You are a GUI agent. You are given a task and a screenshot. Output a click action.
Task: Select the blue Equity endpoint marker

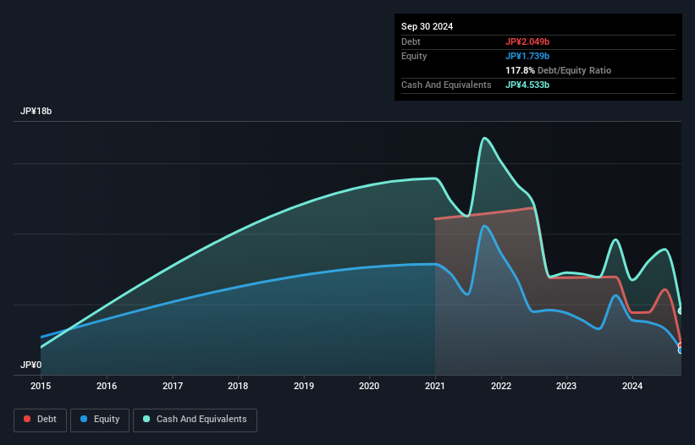[681, 351]
